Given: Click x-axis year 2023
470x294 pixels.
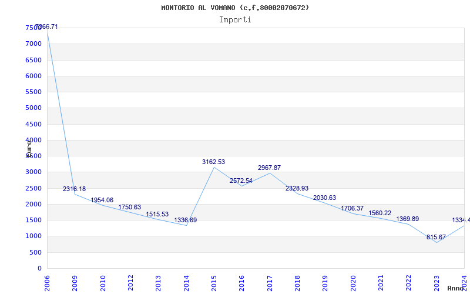Looking at the screenshot, I should point(437,283).
